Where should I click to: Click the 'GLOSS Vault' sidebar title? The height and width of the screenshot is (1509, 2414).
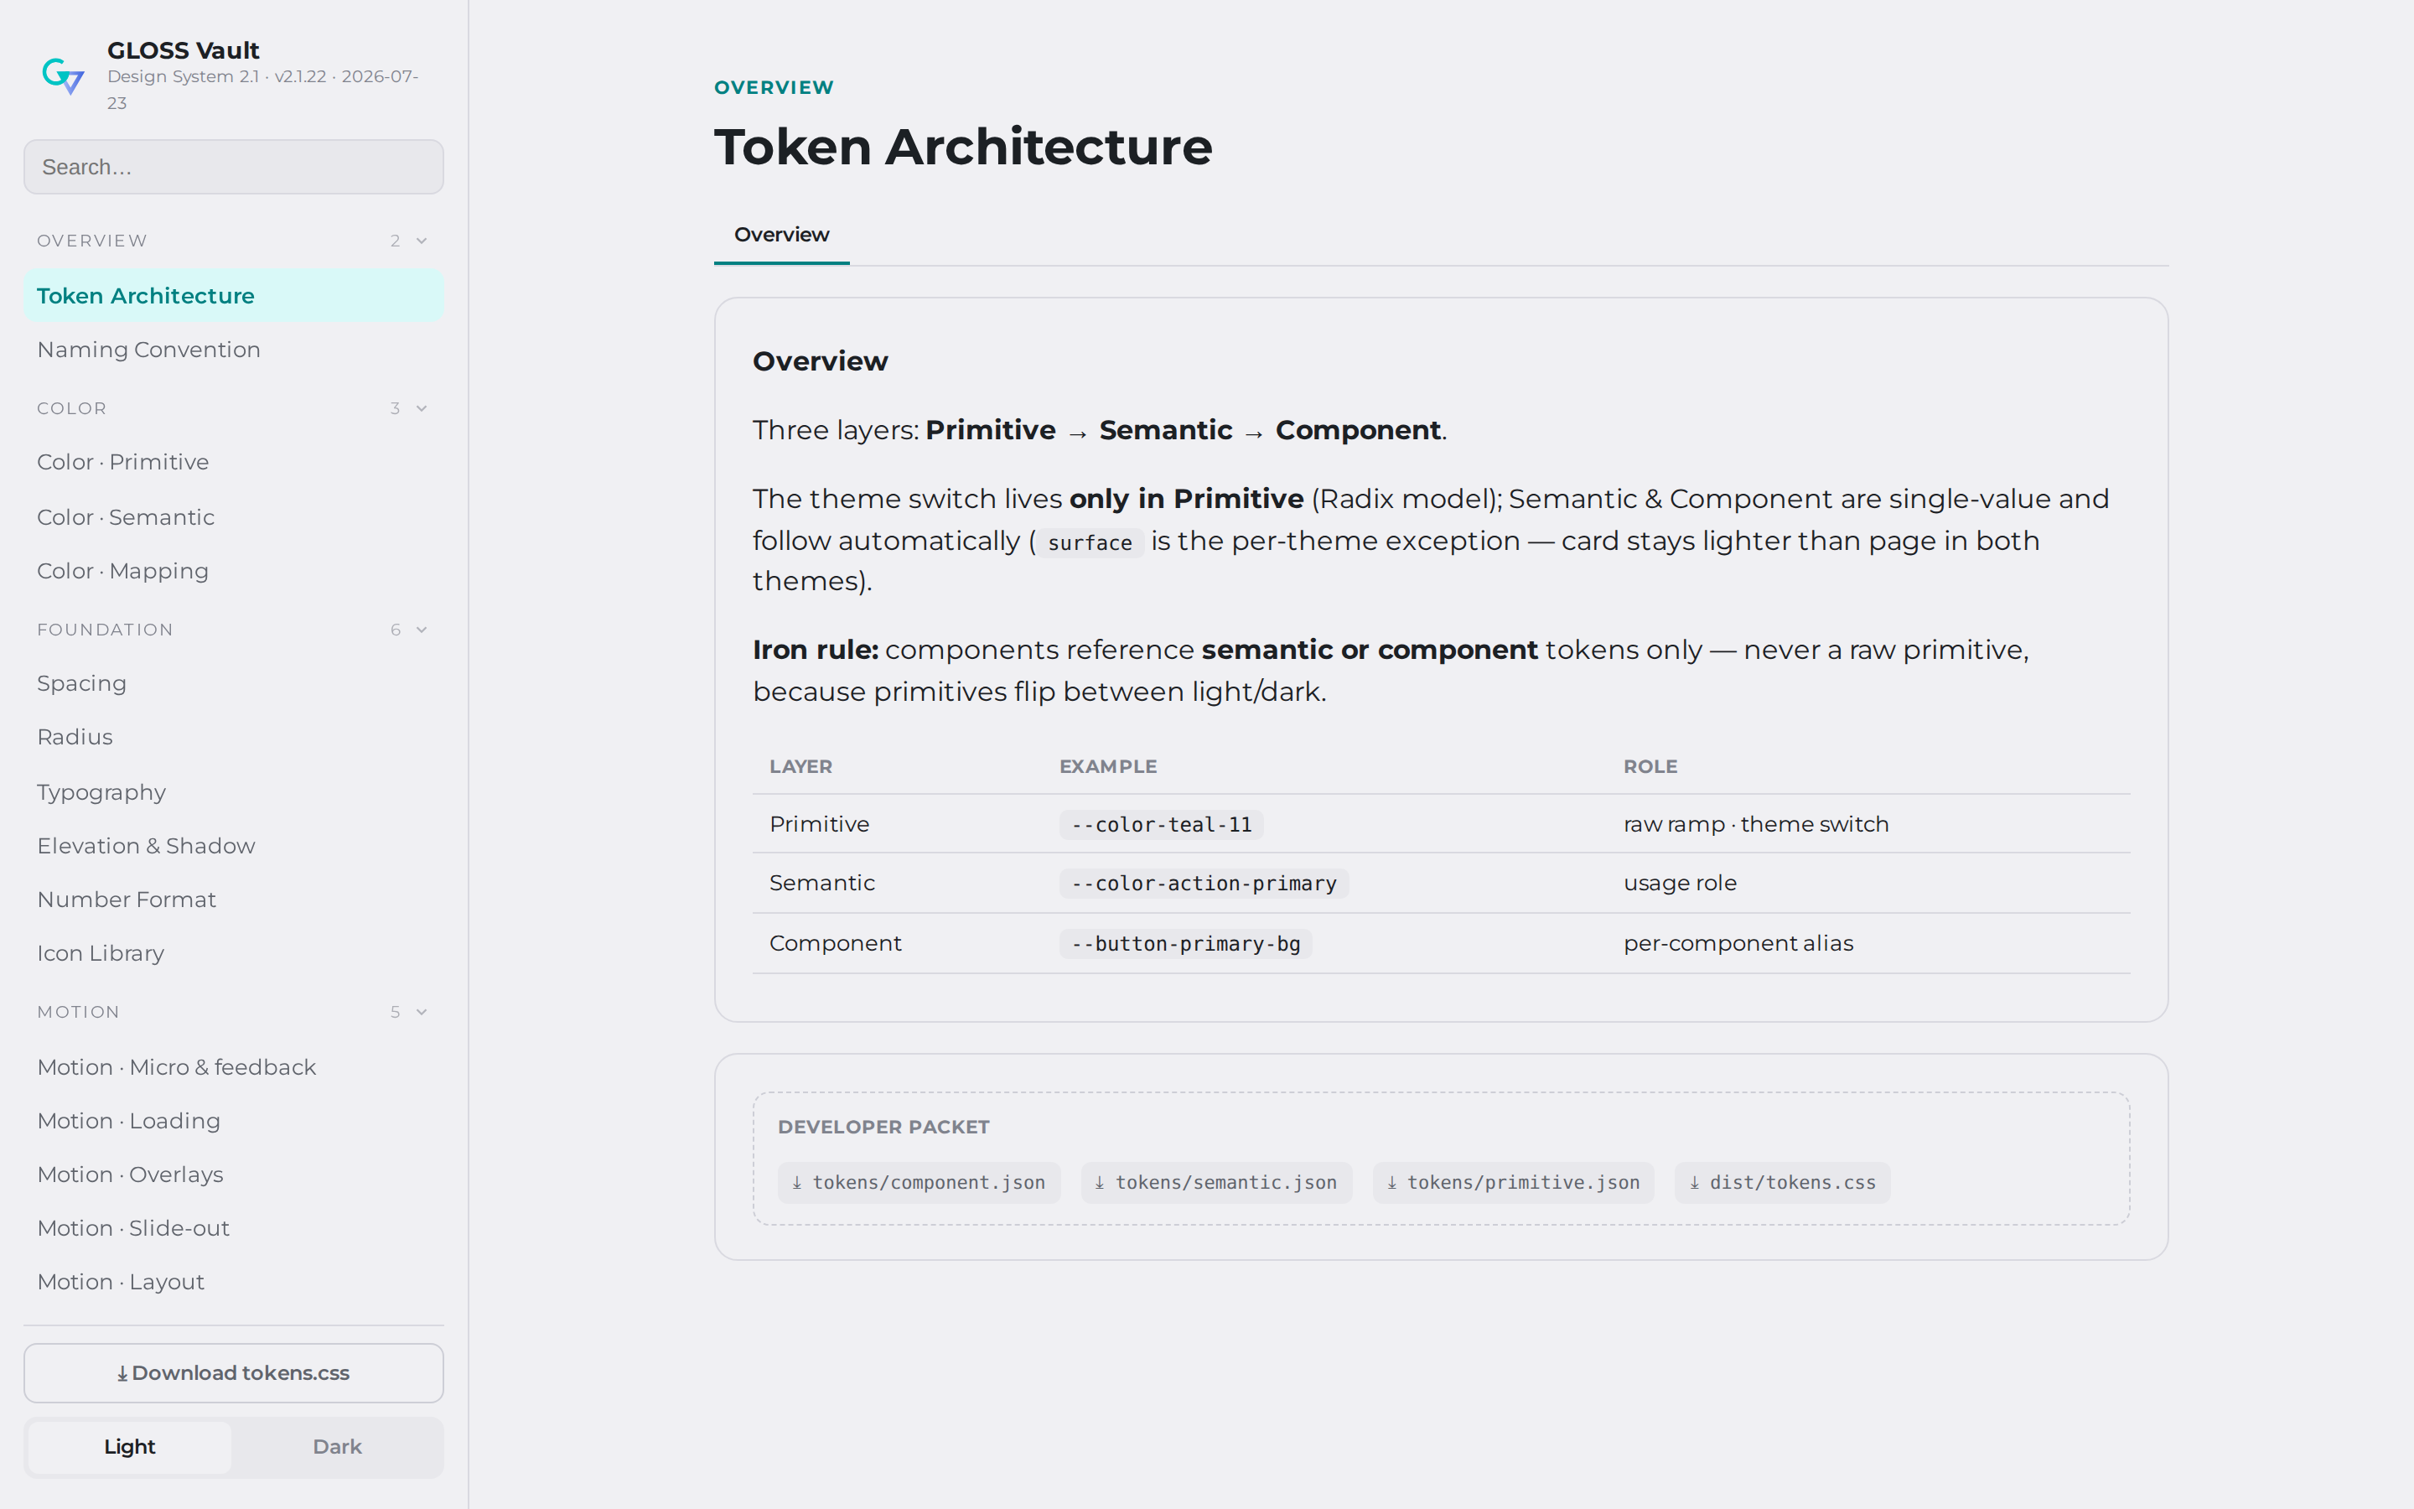point(184,50)
